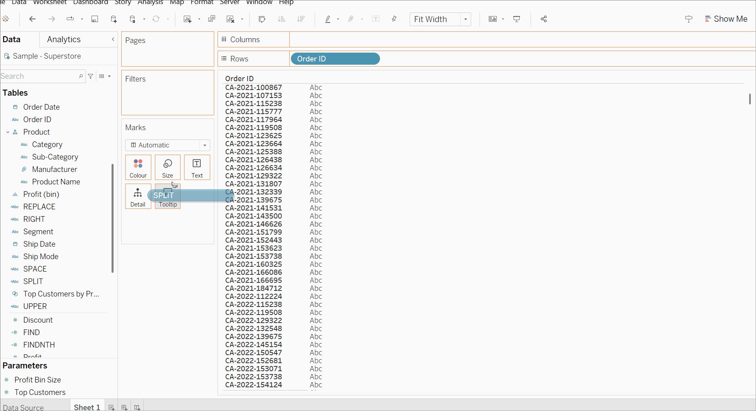This screenshot has height=411, width=756.
Task: Open the Data Source tab
Action: 23,407
